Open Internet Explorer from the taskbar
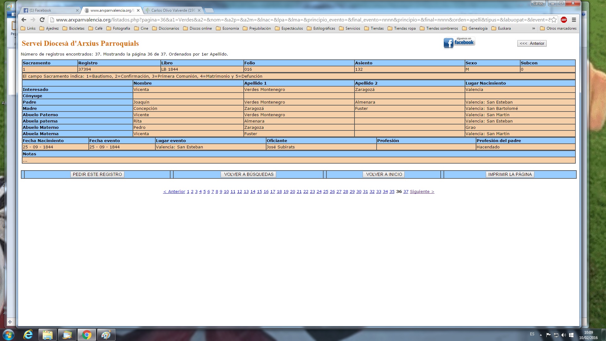The height and width of the screenshot is (341, 606). (28, 335)
